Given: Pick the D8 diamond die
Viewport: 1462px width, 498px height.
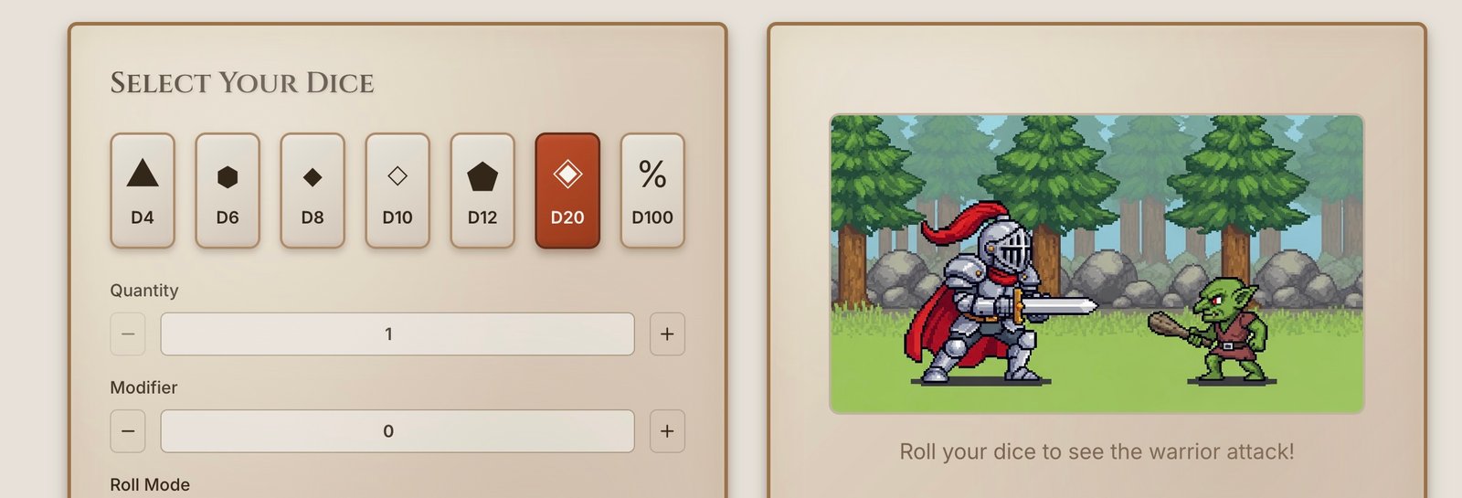Looking at the screenshot, I should pyautogui.click(x=313, y=190).
